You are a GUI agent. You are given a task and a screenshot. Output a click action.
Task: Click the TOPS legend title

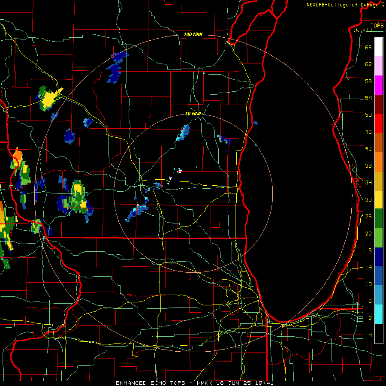point(377,25)
